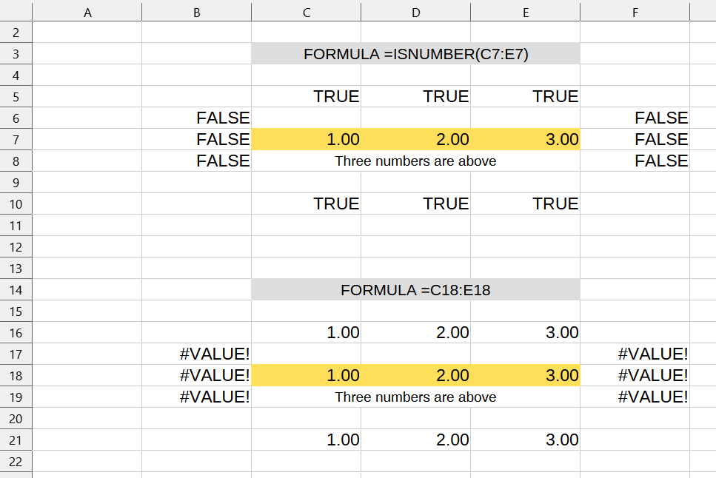The image size is (716, 478).
Task: Select the TRUE value in cell C5
Action: tap(337, 96)
